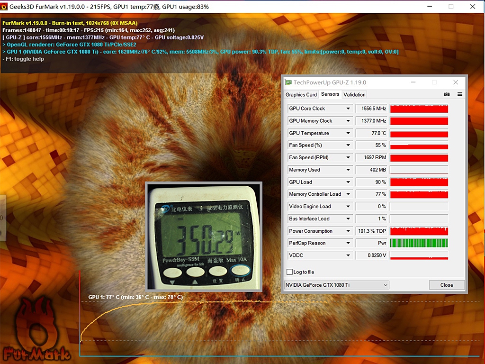This screenshot has width=485, height=364.
Task: Click the 90 % GPU load value
Action: tap(371, 182)
